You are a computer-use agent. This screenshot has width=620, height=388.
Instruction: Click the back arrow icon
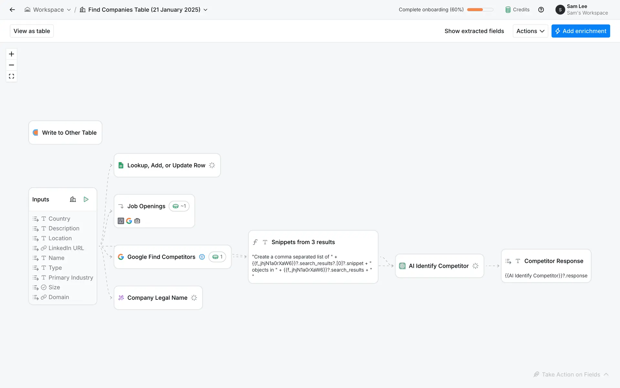coord(12,10)
